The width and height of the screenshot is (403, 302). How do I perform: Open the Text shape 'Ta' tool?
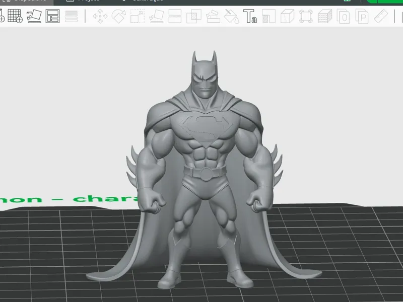click(x=250, y=16)
